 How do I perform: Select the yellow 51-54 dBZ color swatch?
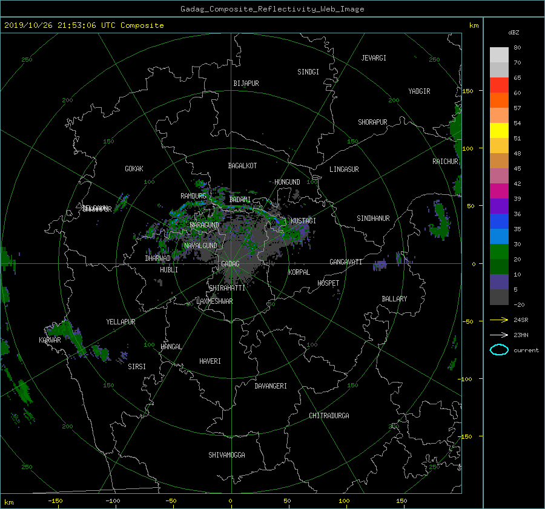tap(499, 131)
